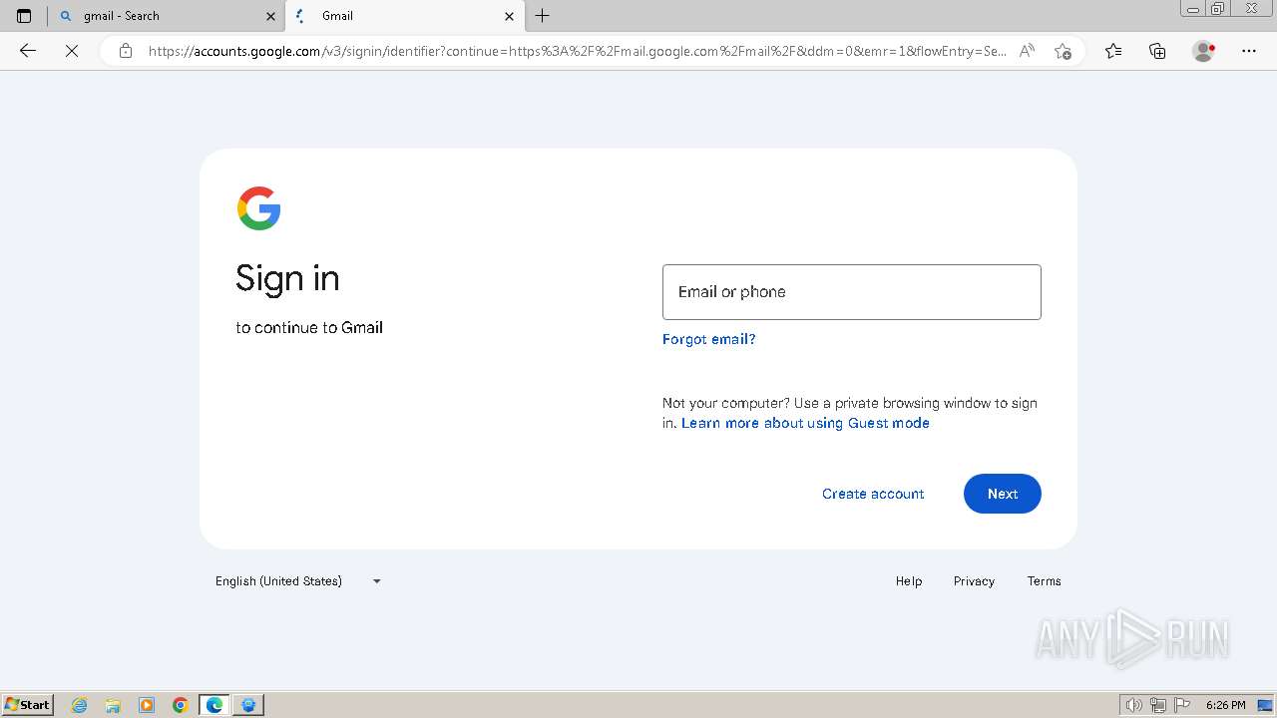
Task: Open network status tray icon
Action: point(1158,705)
